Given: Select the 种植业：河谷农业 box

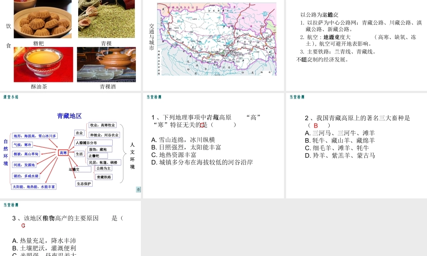Looking at the screenshot, I should pos(105,135).
